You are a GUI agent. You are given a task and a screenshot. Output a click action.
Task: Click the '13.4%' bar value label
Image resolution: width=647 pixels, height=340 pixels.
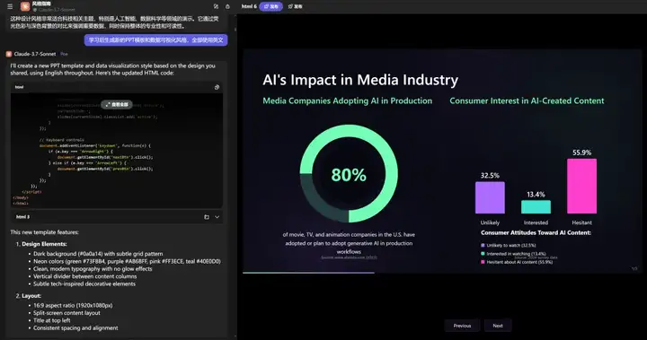[x=536, y=194]
